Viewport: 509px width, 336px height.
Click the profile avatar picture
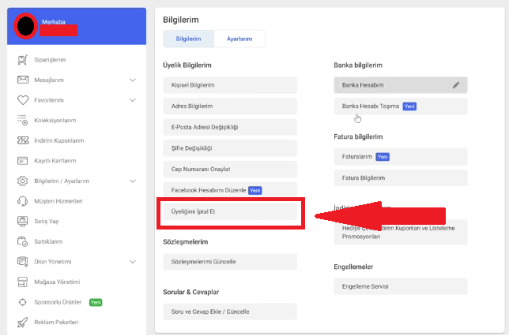(x=26, y=25)
